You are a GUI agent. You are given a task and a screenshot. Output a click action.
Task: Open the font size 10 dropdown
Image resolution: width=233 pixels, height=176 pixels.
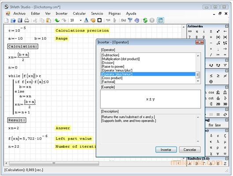(81, 20)
